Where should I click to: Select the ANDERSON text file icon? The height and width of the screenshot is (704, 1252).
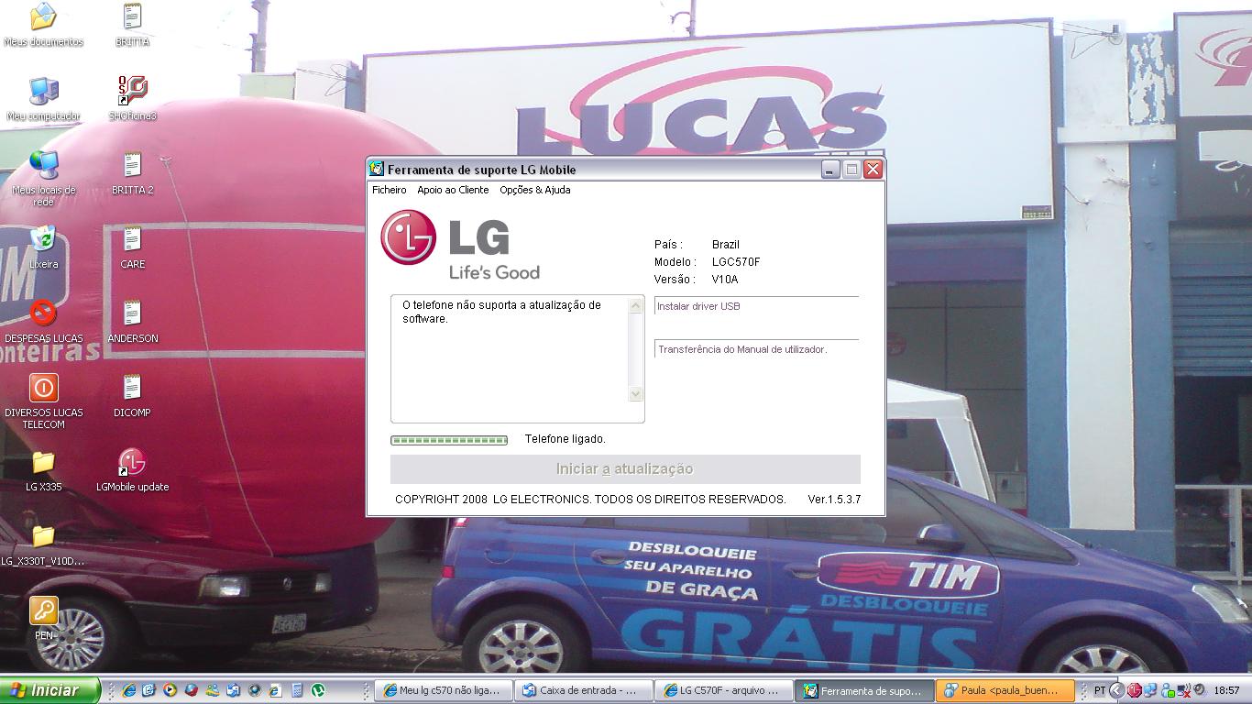132,322
